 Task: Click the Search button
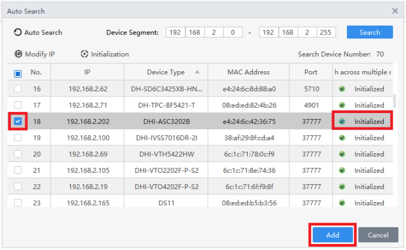(370, 32)
